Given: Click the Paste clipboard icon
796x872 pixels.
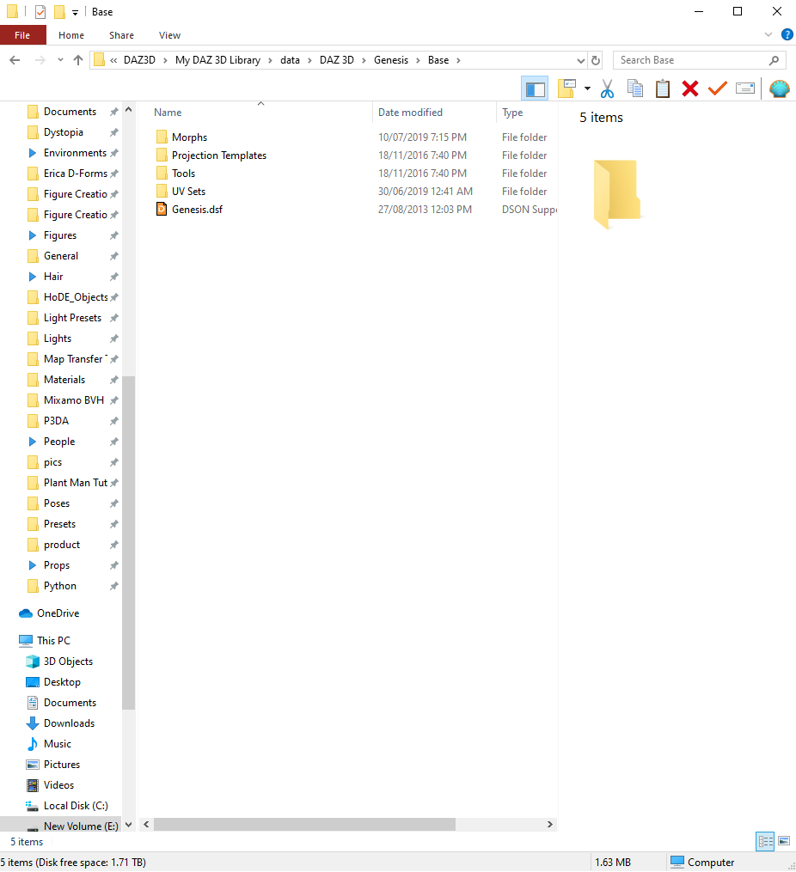Looking at the screenshot, I should point(662,88).
